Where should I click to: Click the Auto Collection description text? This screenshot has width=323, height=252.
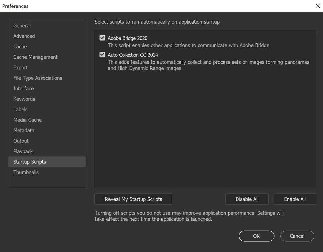[x=209, y=65]
